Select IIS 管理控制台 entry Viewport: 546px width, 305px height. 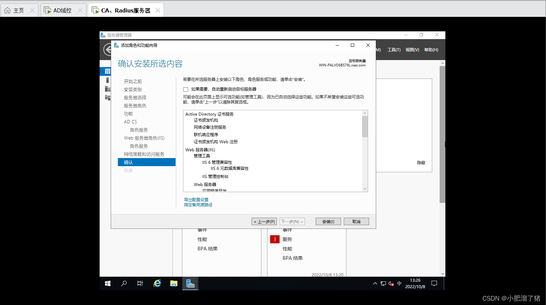click(215, 177)
